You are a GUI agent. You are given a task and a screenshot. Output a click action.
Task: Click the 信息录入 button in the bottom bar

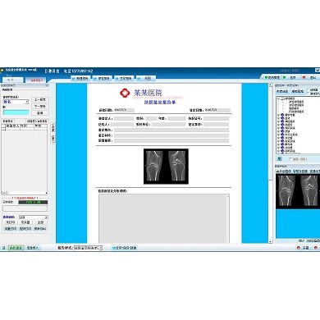tap(32, 248)
